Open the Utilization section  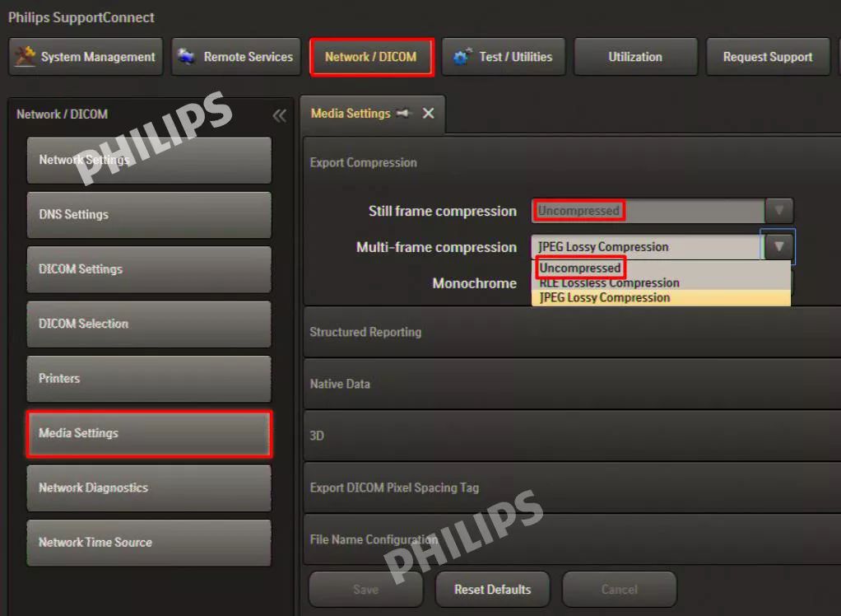click(635, 56)
